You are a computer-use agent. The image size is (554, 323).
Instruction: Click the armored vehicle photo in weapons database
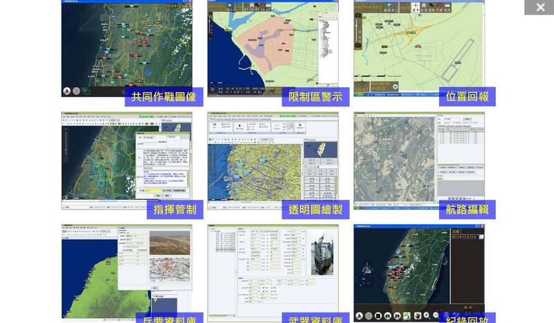pyautogui.click(x=322, y=252)
